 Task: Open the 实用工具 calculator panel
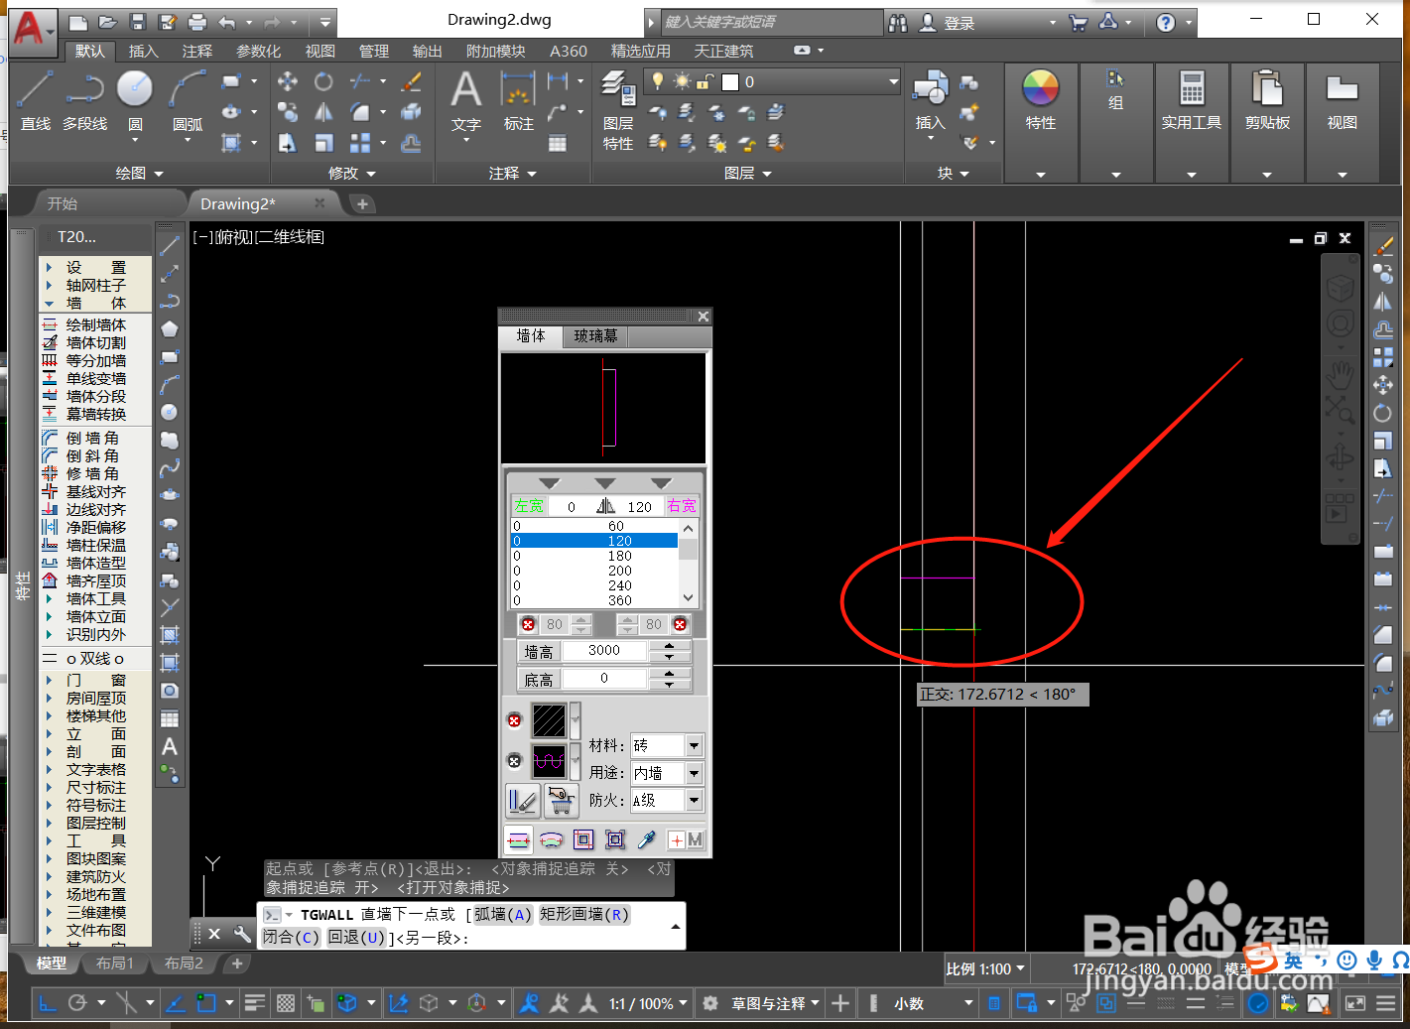tap(1192, 99)
